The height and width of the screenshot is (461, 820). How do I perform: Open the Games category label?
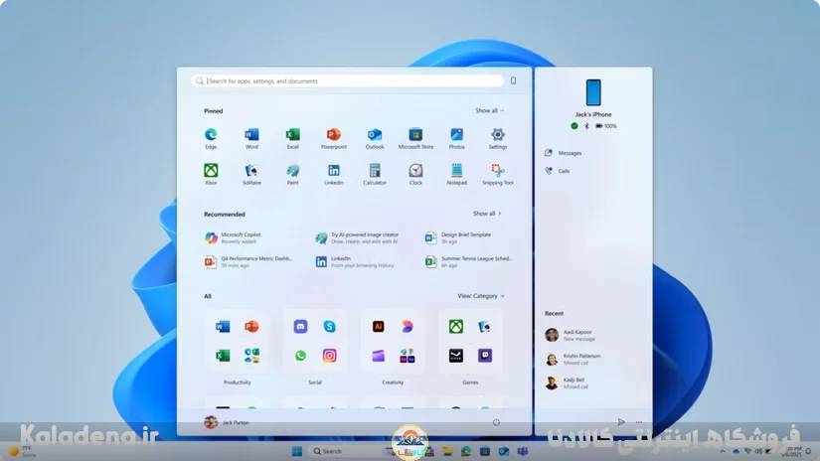click(x=470, y=383)
